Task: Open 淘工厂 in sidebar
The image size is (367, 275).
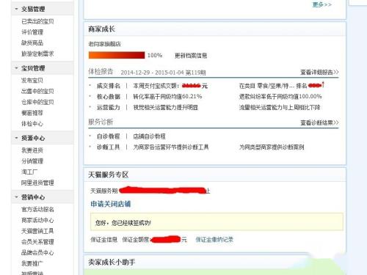Action: [x=29, y=172]
